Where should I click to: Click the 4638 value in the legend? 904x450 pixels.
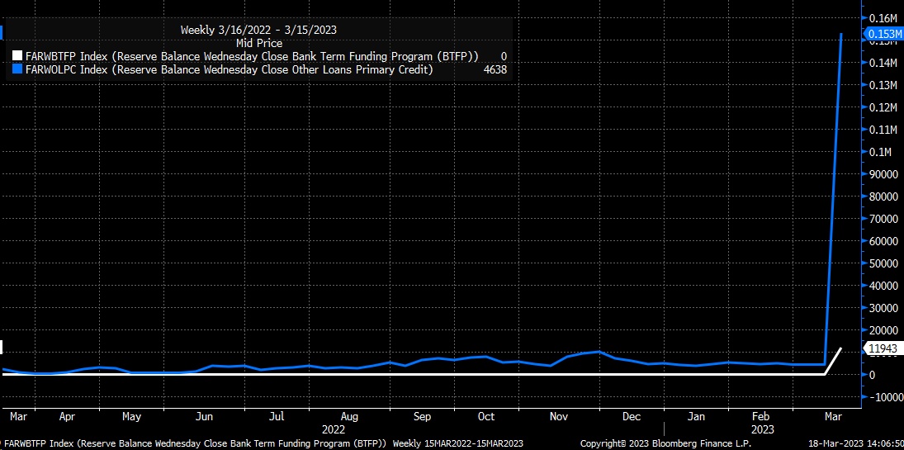pyautogui.click(x=494, y=70)
